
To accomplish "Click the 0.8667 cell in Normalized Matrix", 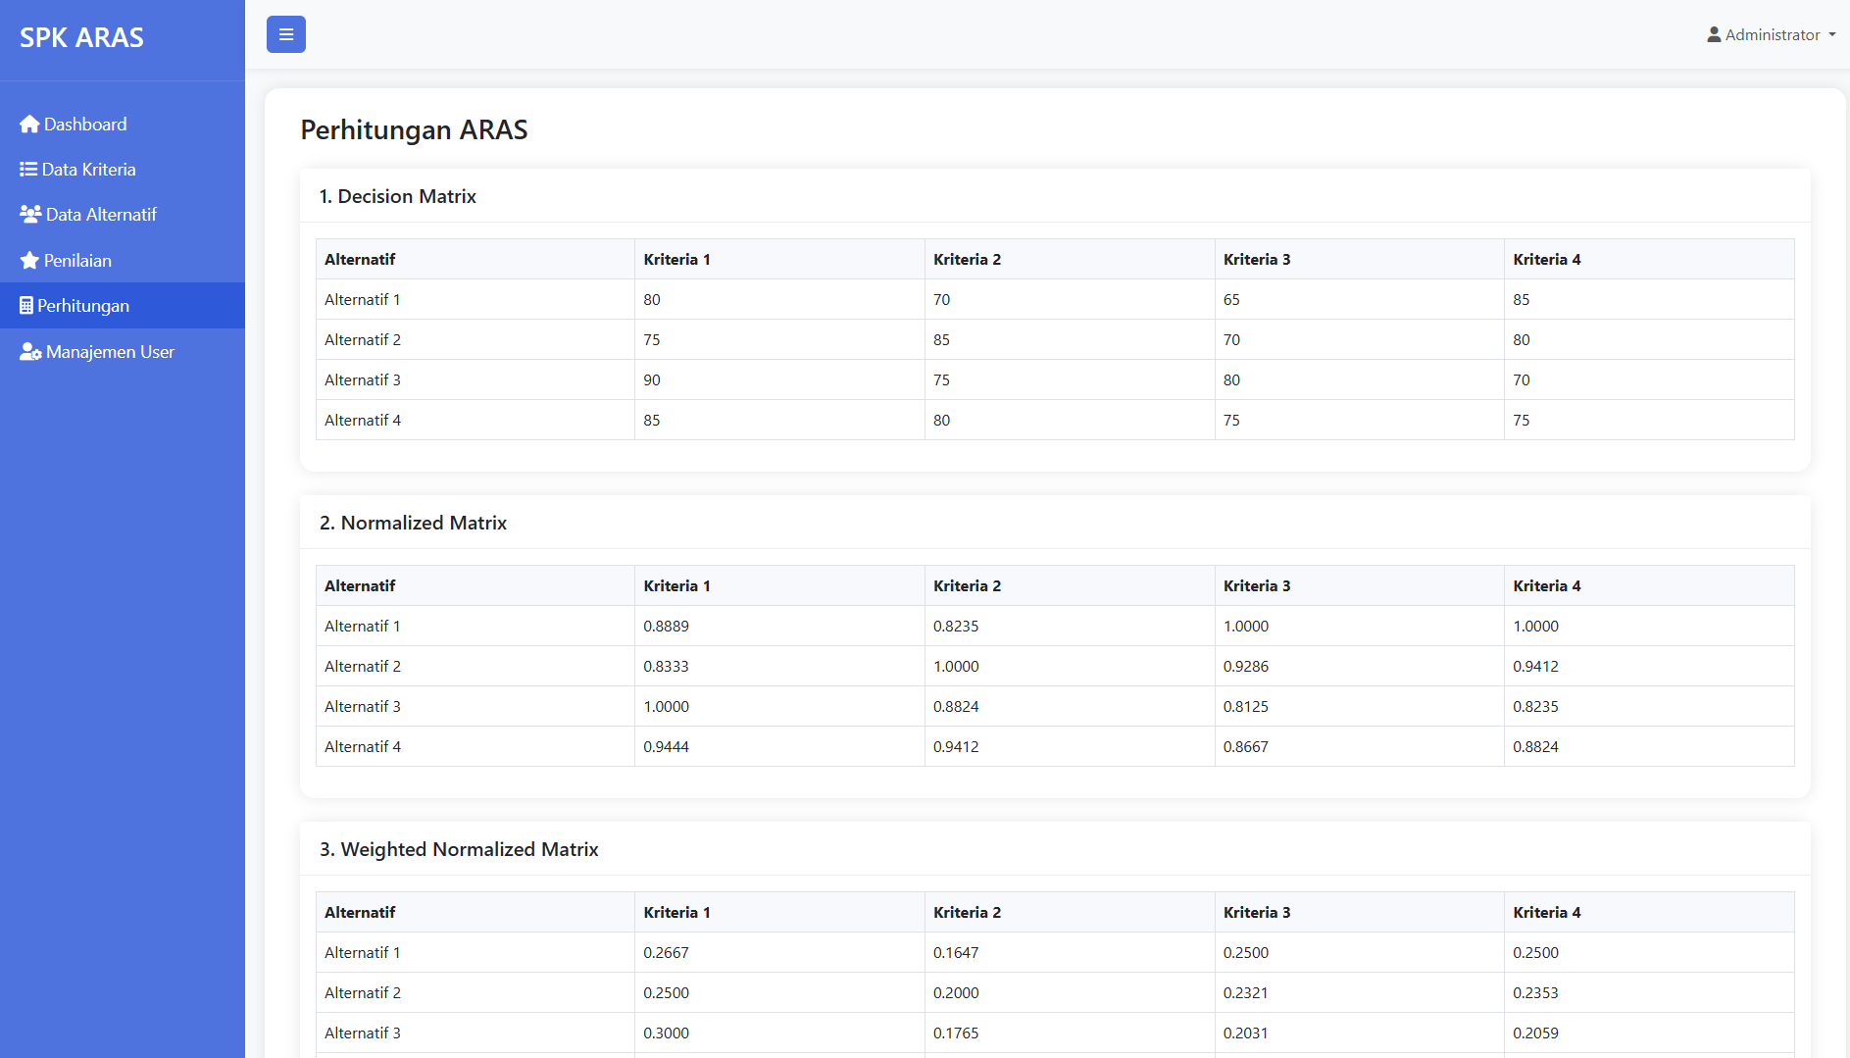I will 1360,747.
